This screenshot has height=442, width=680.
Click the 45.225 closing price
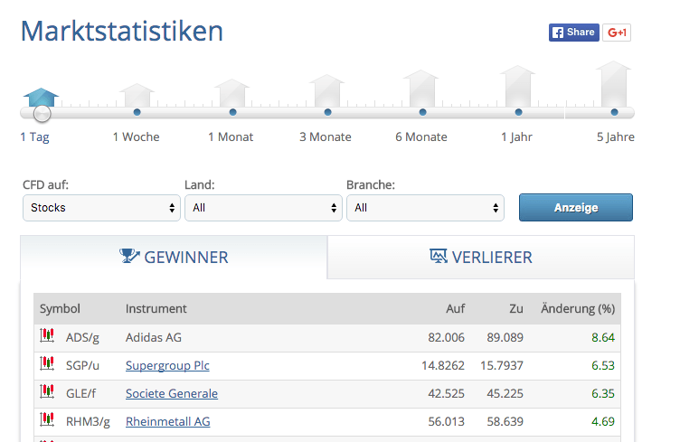(x=505, y=393)
